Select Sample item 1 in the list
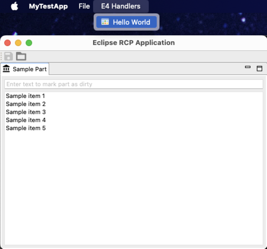 coord(134,96)
